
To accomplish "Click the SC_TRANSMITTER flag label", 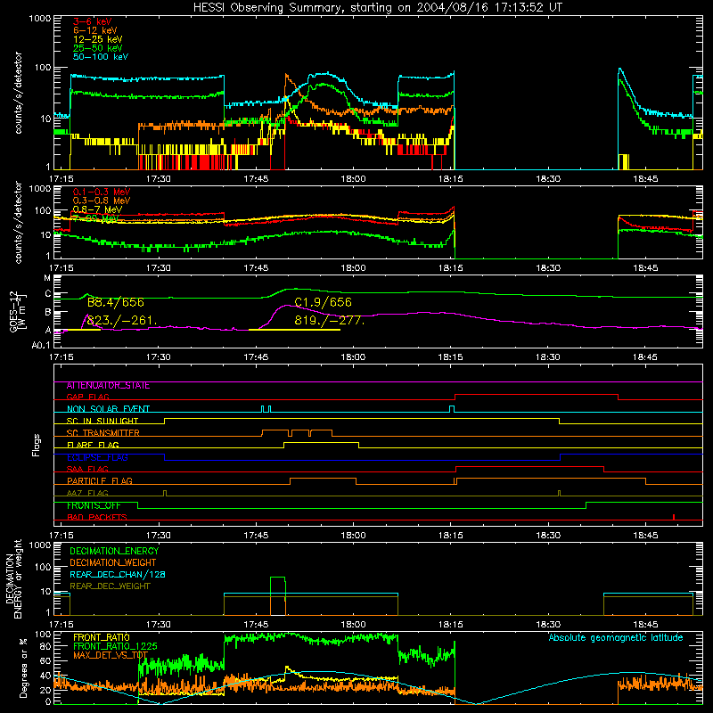I will tap(102, 433).
